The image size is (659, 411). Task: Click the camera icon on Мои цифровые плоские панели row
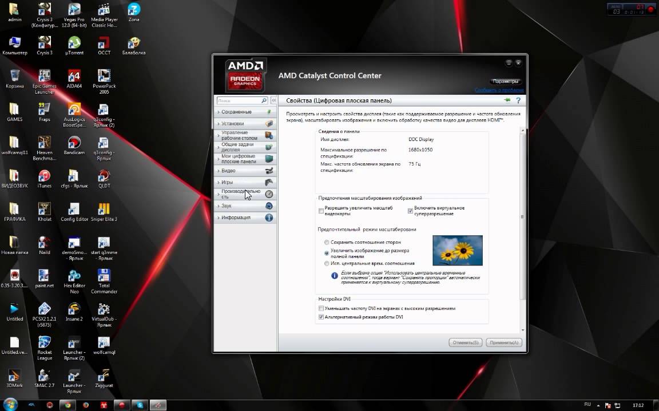[x=269, y=159]
